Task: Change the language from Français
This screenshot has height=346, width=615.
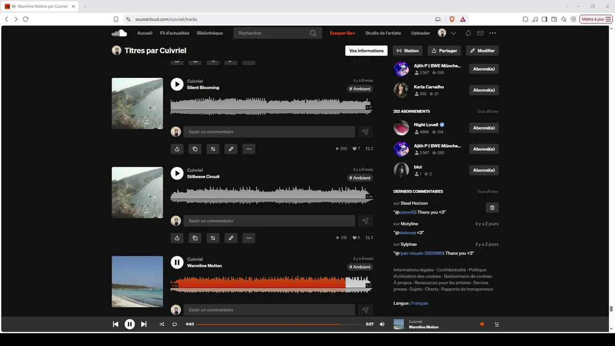Action: coord(419,303)
